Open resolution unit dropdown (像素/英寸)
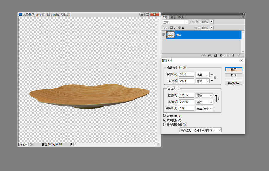The height and width of the screenshot is (171, 269). (x=204, y=109)
